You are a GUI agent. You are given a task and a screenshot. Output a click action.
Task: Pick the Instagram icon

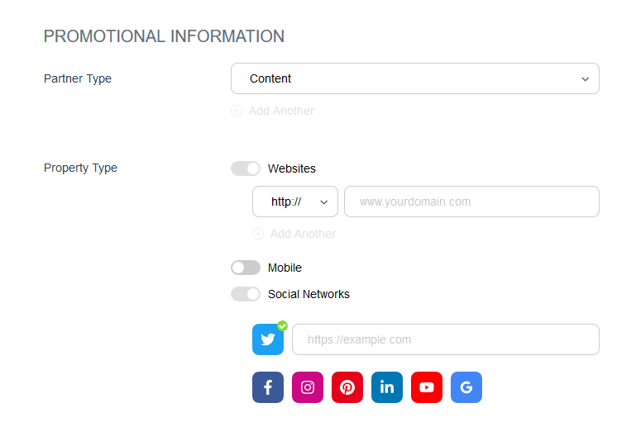pyautogui.click(x=308, y=387)
